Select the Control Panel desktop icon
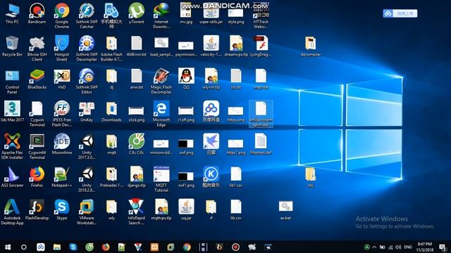 point(12,82)
